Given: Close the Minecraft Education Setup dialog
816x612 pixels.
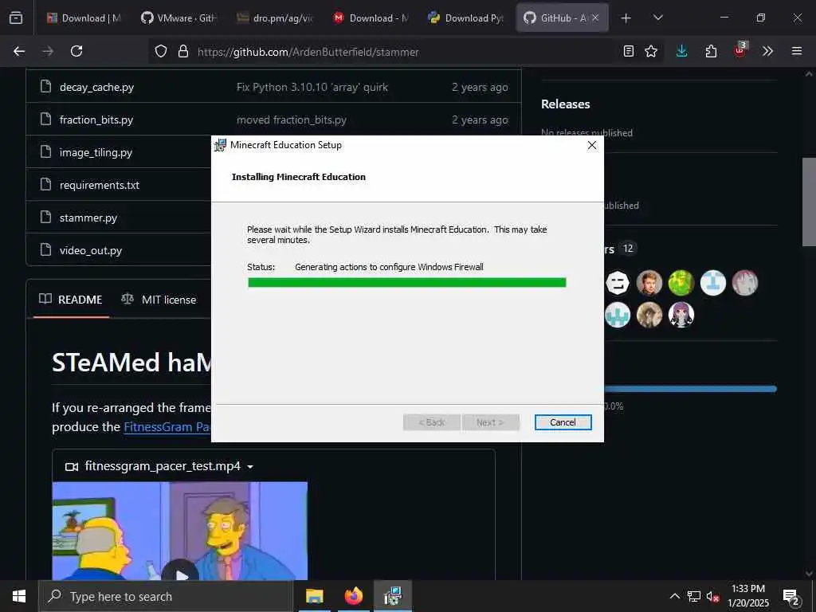Looking at the screenshot, I should click(x=592, y=145).
